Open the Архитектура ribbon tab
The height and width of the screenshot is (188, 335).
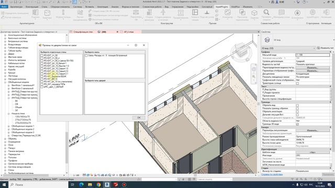16,7
